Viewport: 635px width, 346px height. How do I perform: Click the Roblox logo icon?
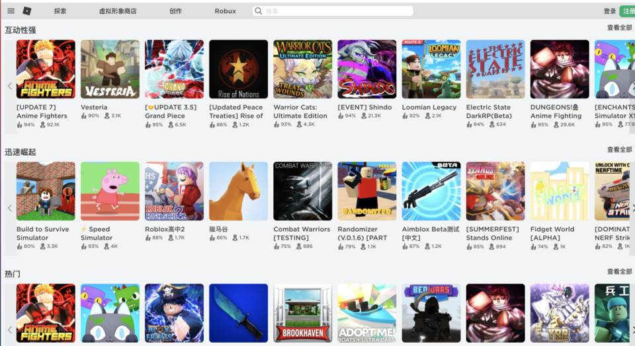pyautogui.click(x=26, y=11)
